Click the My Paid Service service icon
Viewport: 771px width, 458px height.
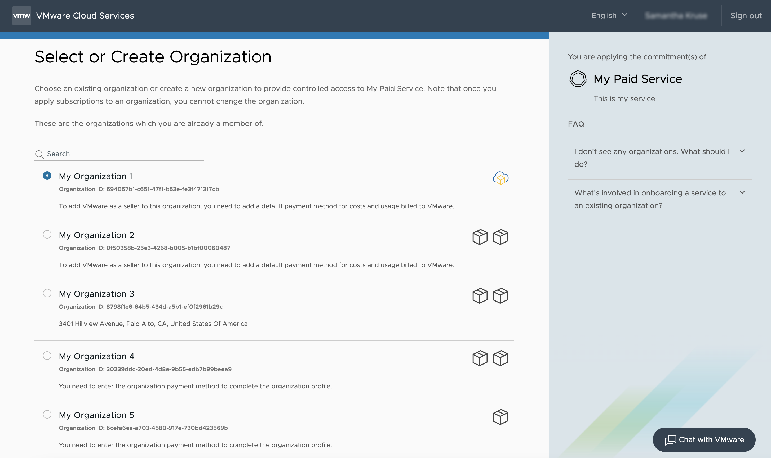click(578, 79)
